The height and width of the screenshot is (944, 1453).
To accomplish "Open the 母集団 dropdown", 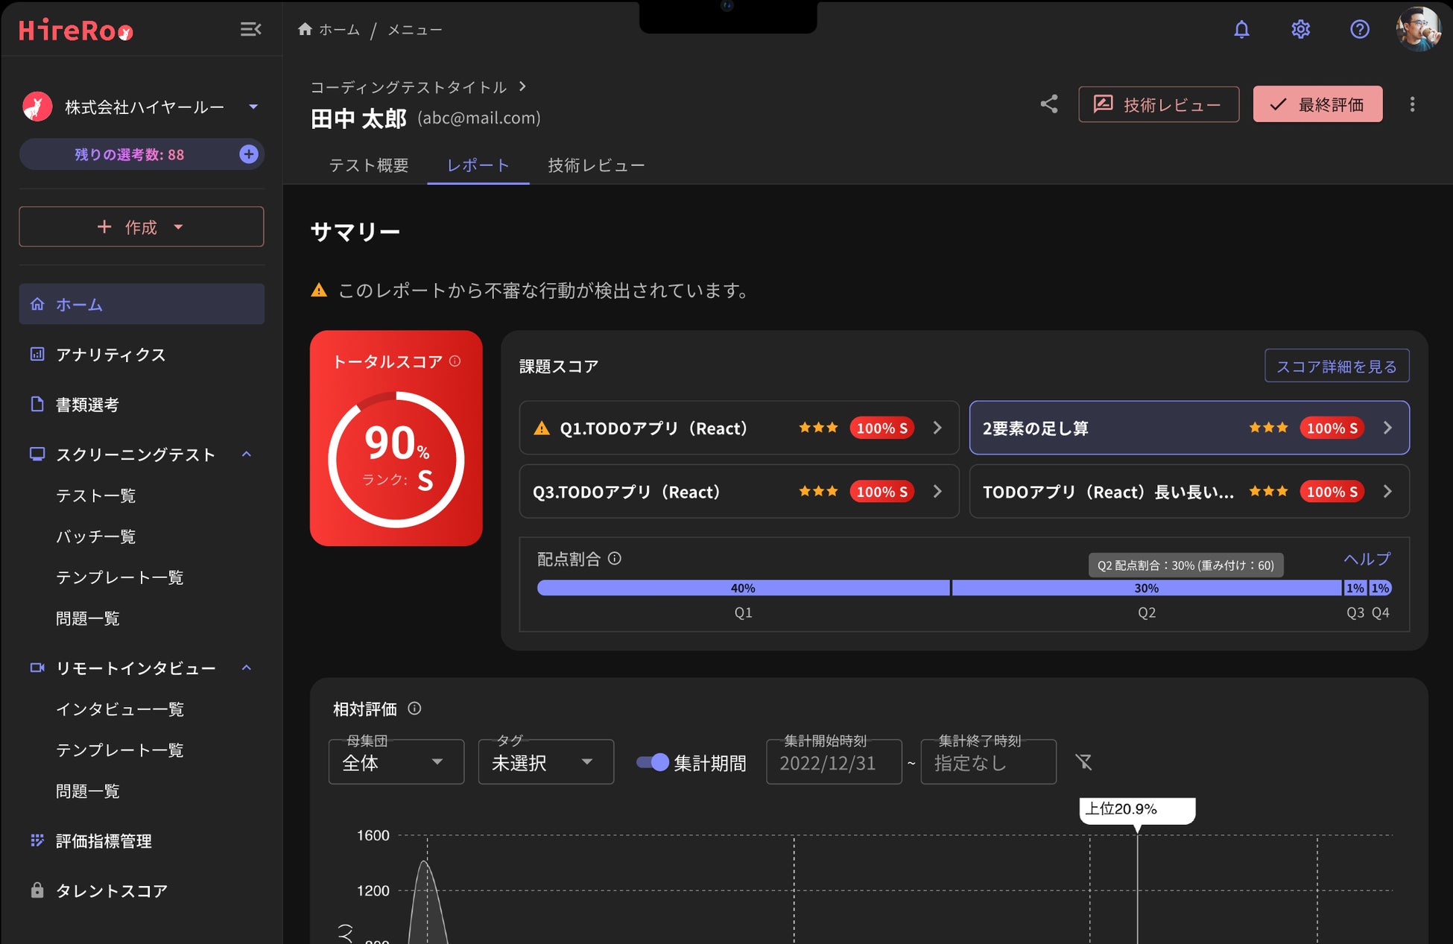I will [x=396, y=762].
